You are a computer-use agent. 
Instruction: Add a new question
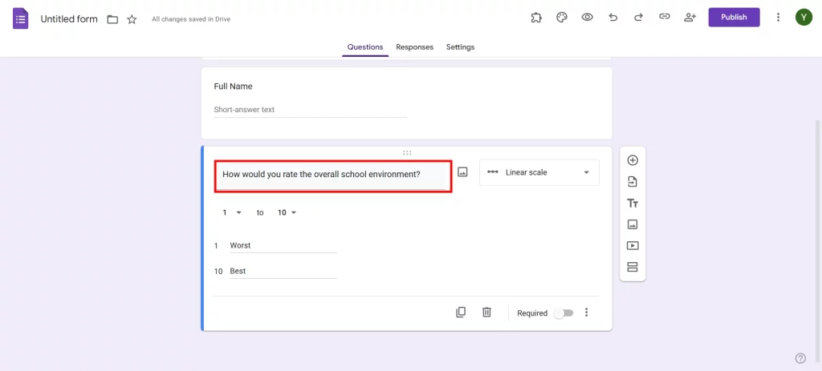633,160
